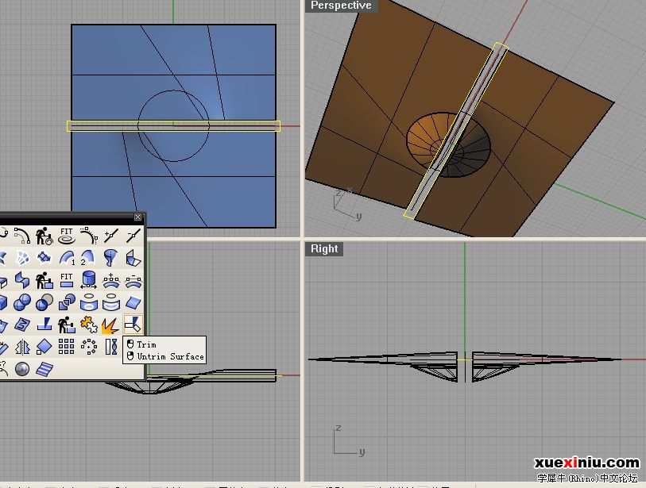Click the surface add-control-point plus icon
Viewport: 646px width, 488px height.
pyautogui.click(x=110, y=280)
